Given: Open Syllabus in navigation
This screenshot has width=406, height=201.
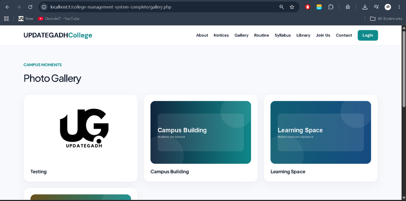Looking at the screenshot, I should [282, 35].
